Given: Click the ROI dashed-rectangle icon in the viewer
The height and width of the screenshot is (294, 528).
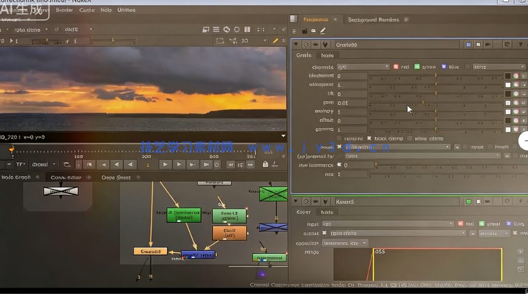Looking at the screenshot, I should (220, 41).
